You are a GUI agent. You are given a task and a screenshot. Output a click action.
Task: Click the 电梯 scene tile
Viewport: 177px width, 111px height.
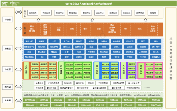point(54,57)
